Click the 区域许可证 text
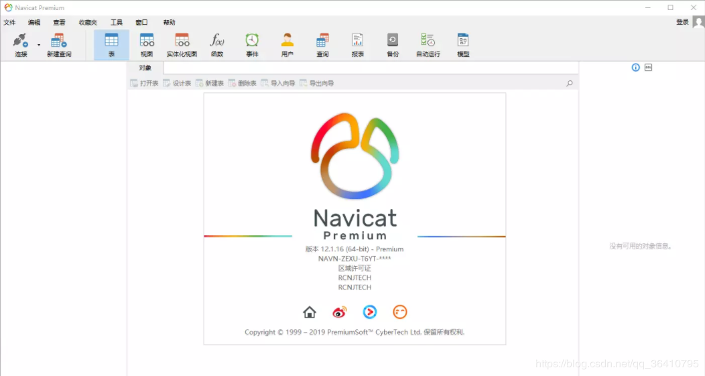Viewport: 705px width, 376px height. coord(355,268)
